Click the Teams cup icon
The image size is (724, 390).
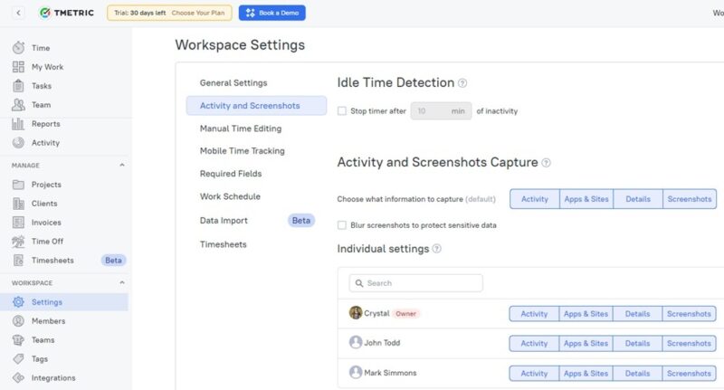(x=18, y=340)
